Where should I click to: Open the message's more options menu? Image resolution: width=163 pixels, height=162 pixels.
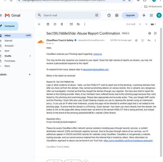155,40
